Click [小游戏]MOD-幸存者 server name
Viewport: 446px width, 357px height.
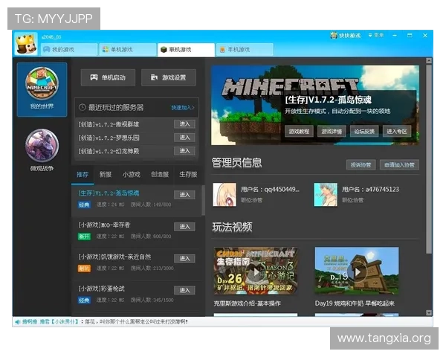click(104, 225)
